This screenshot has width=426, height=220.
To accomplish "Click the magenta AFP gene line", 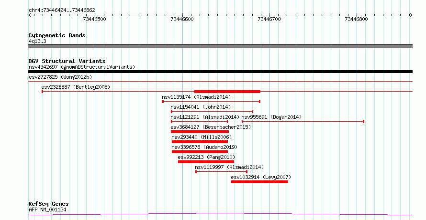I will 220,214.
